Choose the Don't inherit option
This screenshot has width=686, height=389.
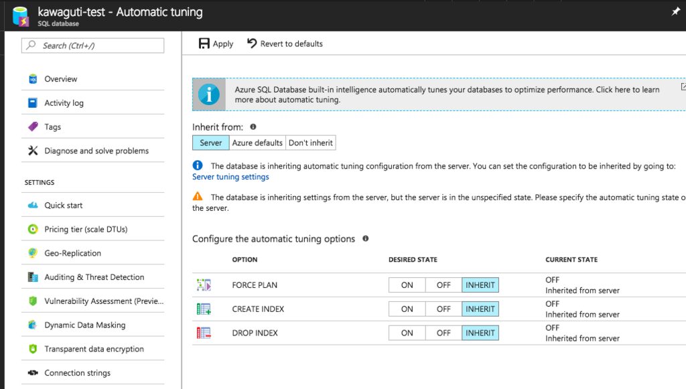click(x=311, y=143)
